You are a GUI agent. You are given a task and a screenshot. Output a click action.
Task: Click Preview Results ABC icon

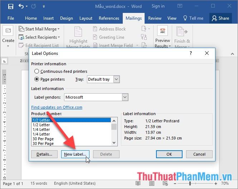click(162, 30)
